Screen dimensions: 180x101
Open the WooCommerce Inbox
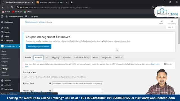(x=161, y=22)
